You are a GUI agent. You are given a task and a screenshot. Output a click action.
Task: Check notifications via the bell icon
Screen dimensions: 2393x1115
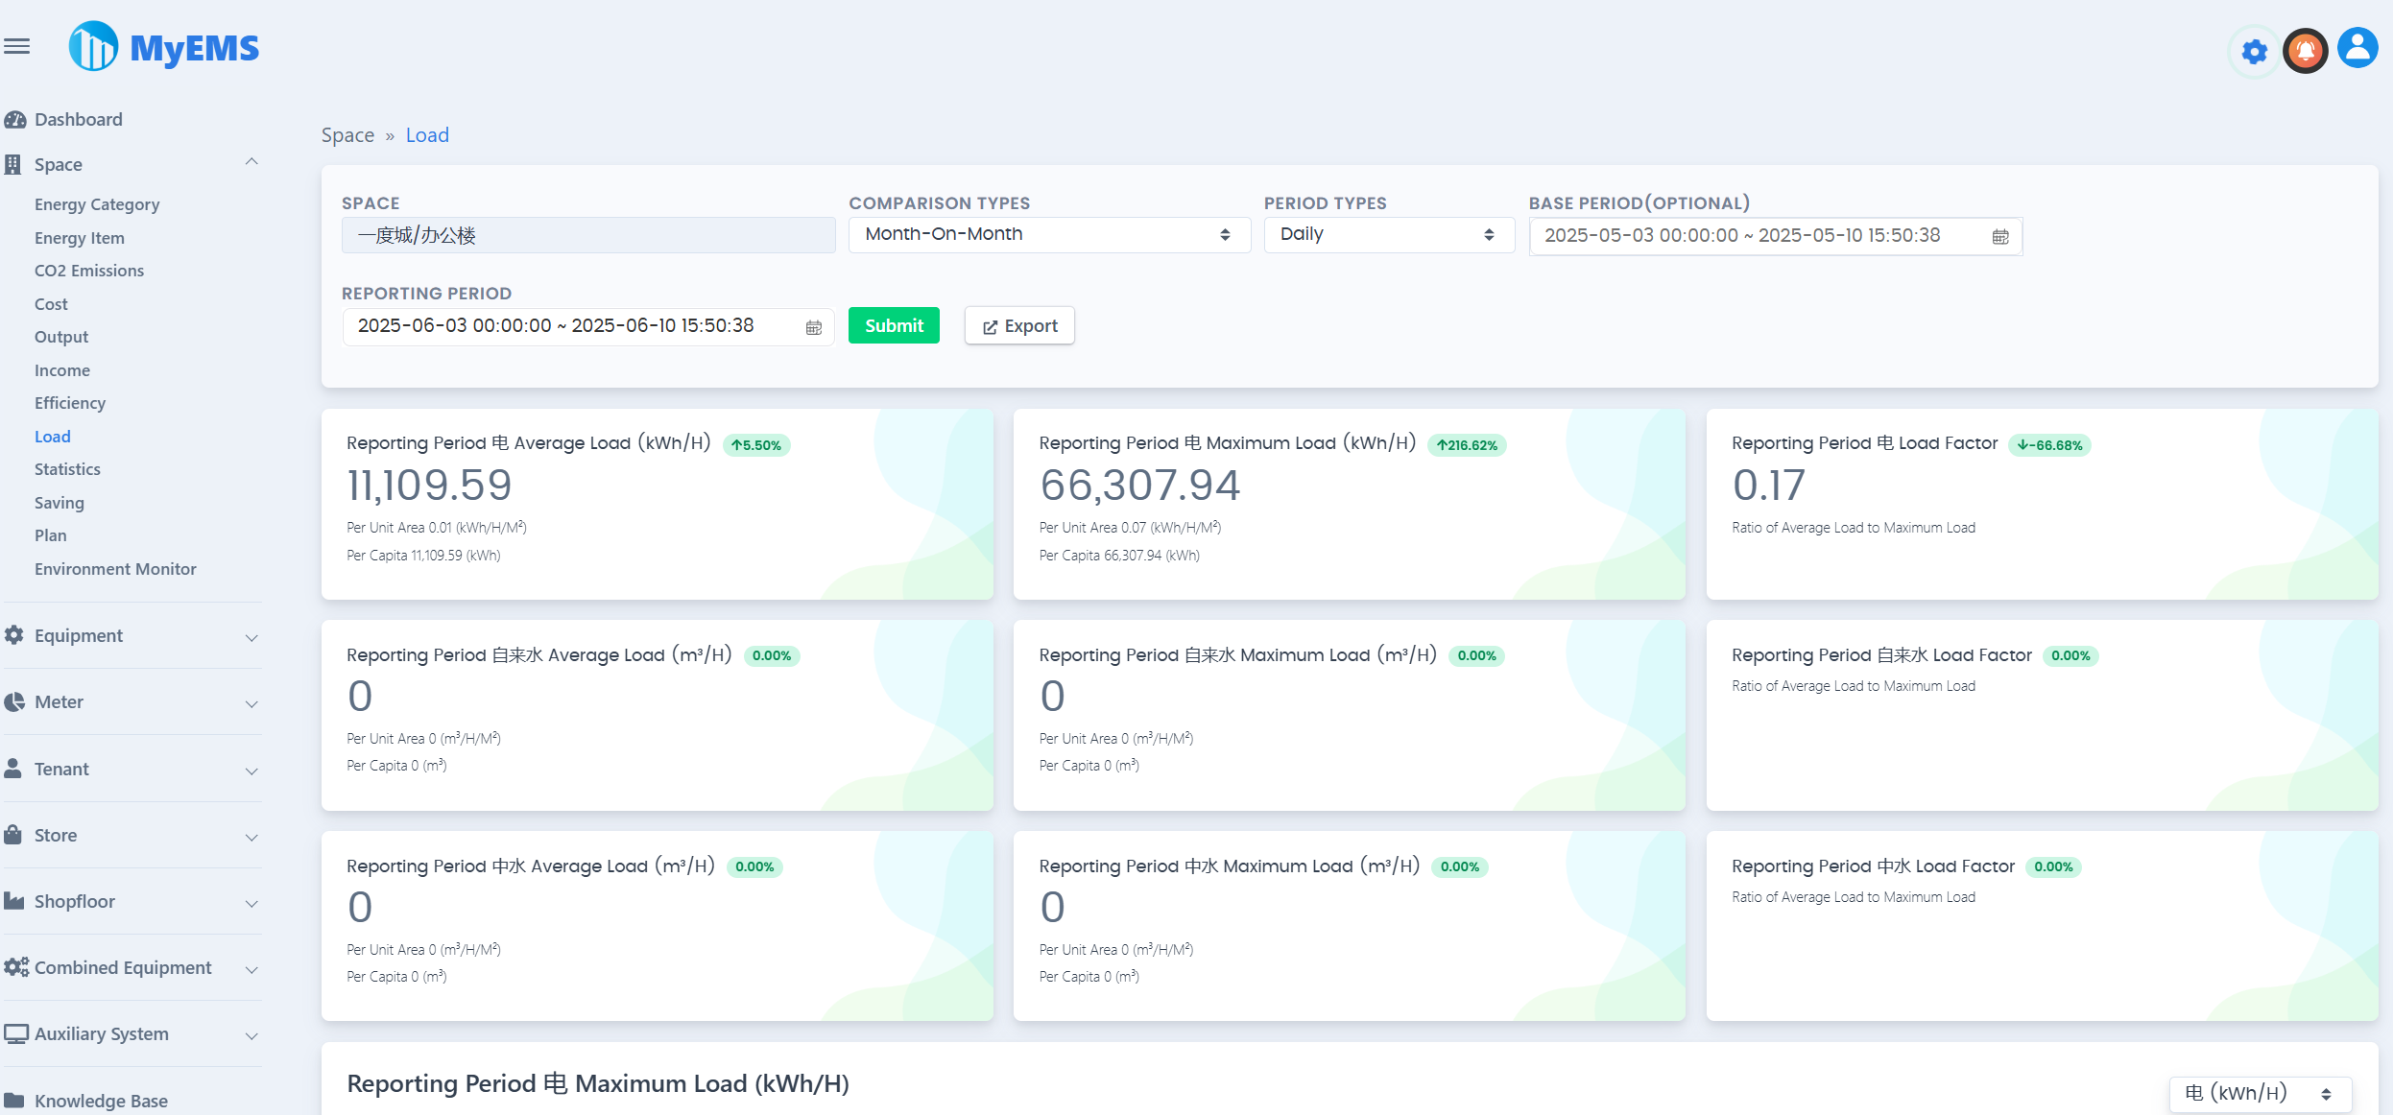(x=2306, y=49)
